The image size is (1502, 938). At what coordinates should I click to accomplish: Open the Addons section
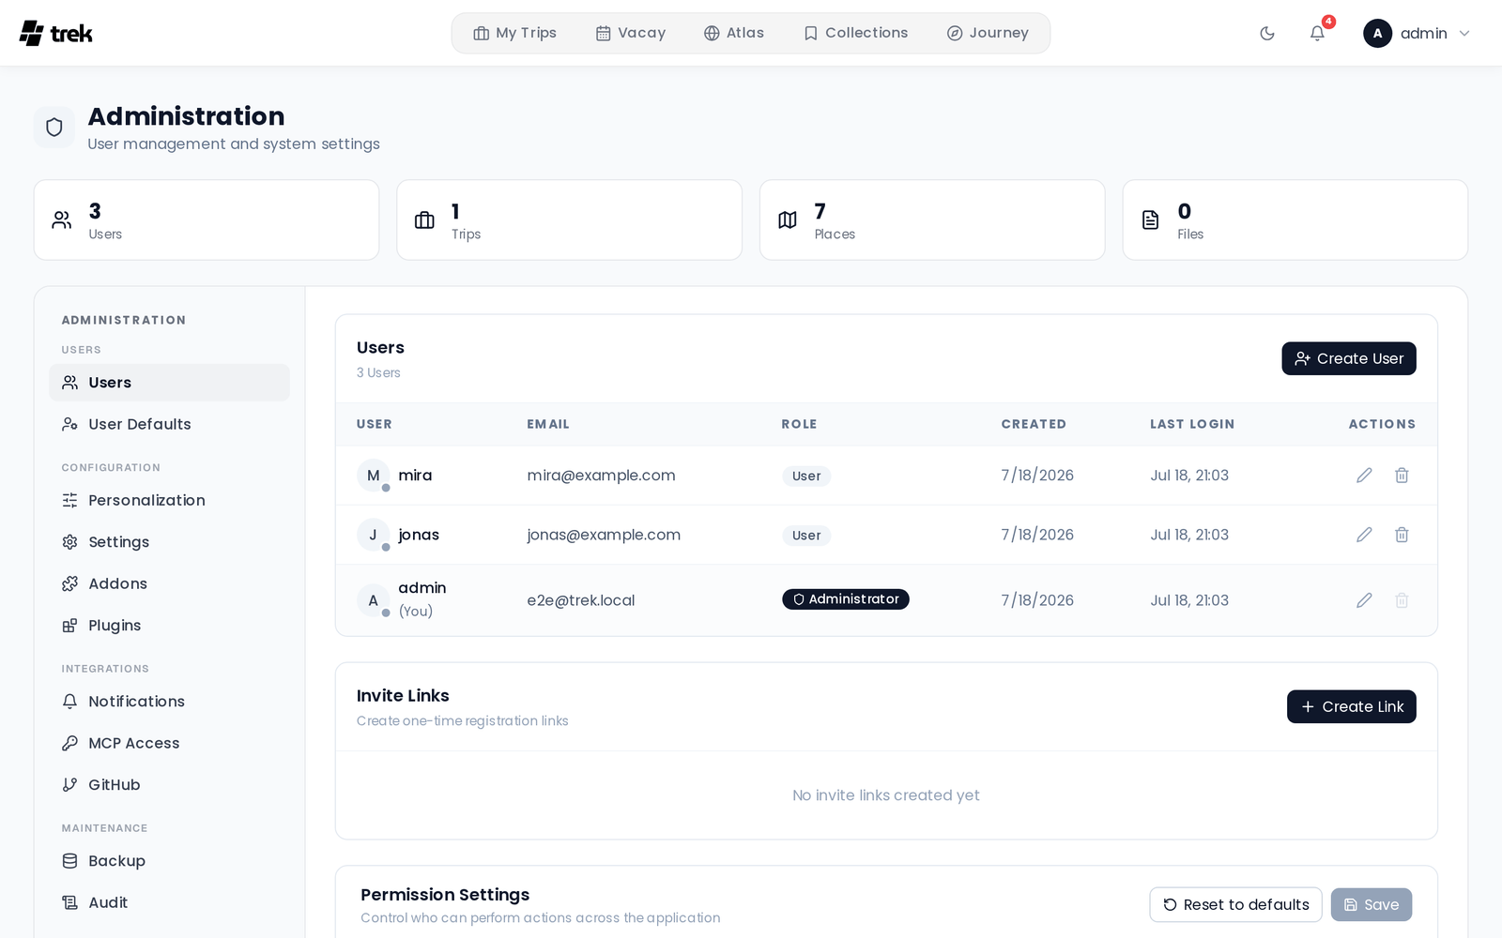click(x=169, y=583)
